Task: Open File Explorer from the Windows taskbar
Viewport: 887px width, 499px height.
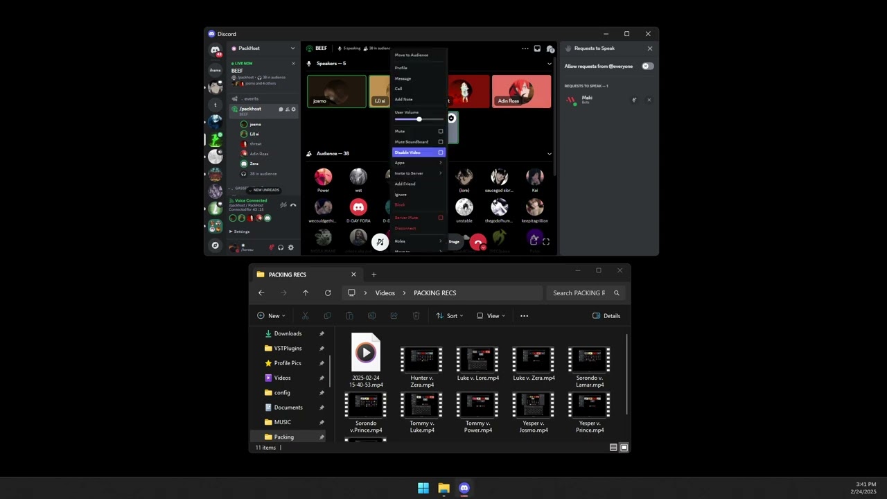Action: (443, 488)
